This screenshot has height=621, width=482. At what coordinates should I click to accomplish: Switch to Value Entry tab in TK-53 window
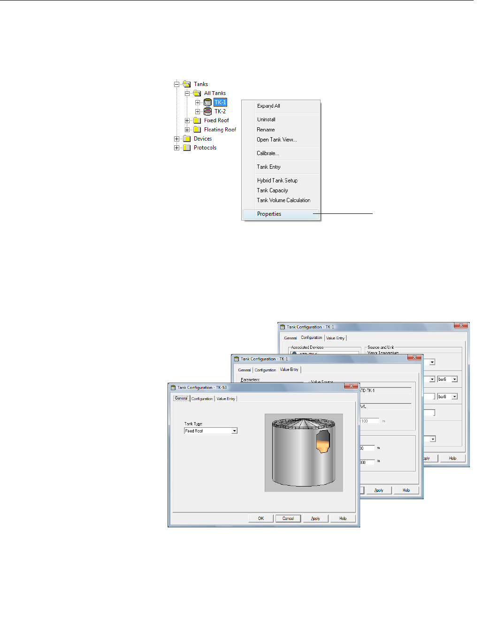click(226, 399)
